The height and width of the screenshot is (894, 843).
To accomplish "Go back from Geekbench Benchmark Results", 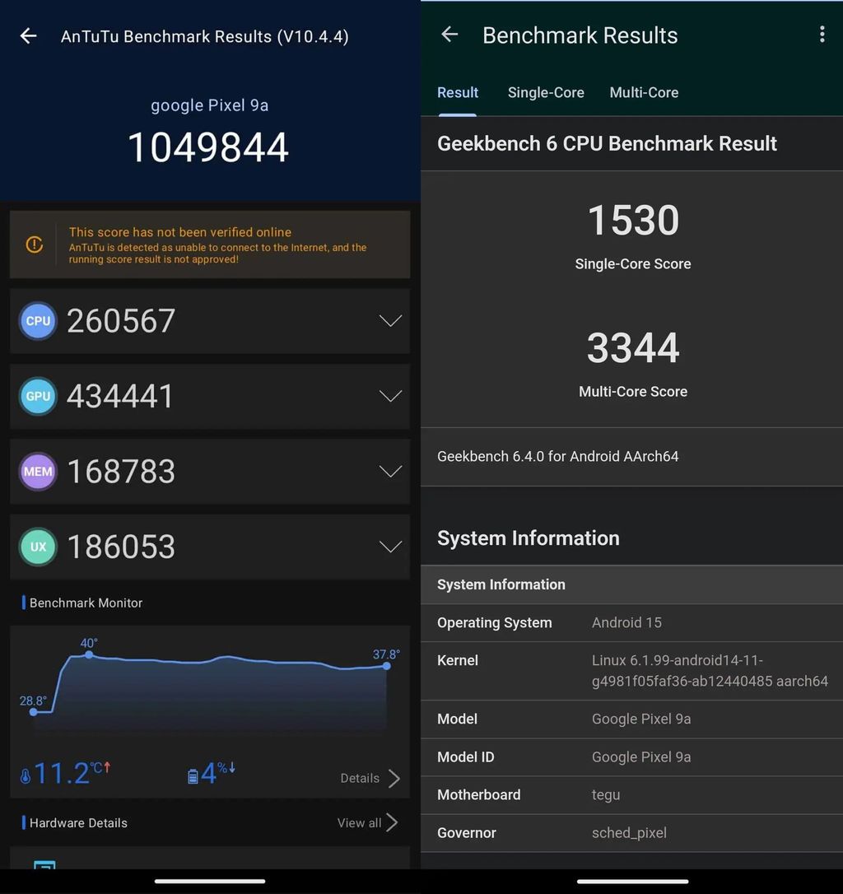I will pos(449,35).
